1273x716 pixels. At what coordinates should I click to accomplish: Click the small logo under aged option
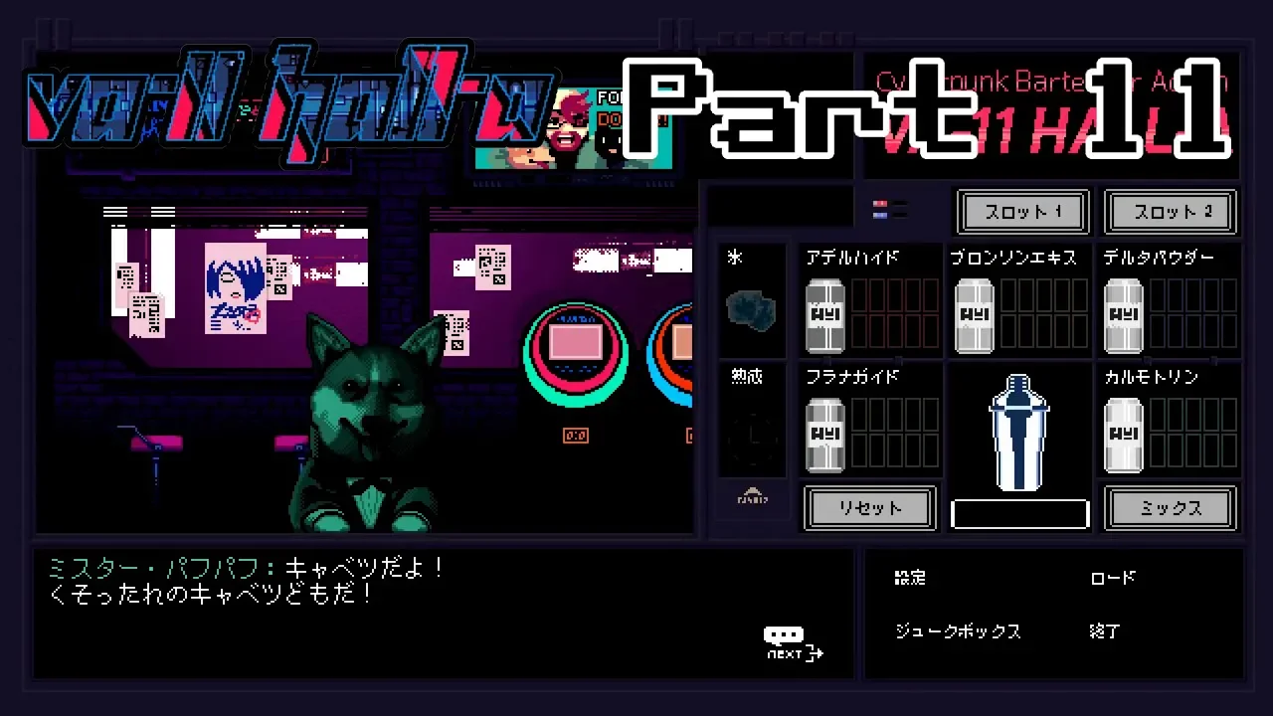pyautogui.click(x=751, y=496)
